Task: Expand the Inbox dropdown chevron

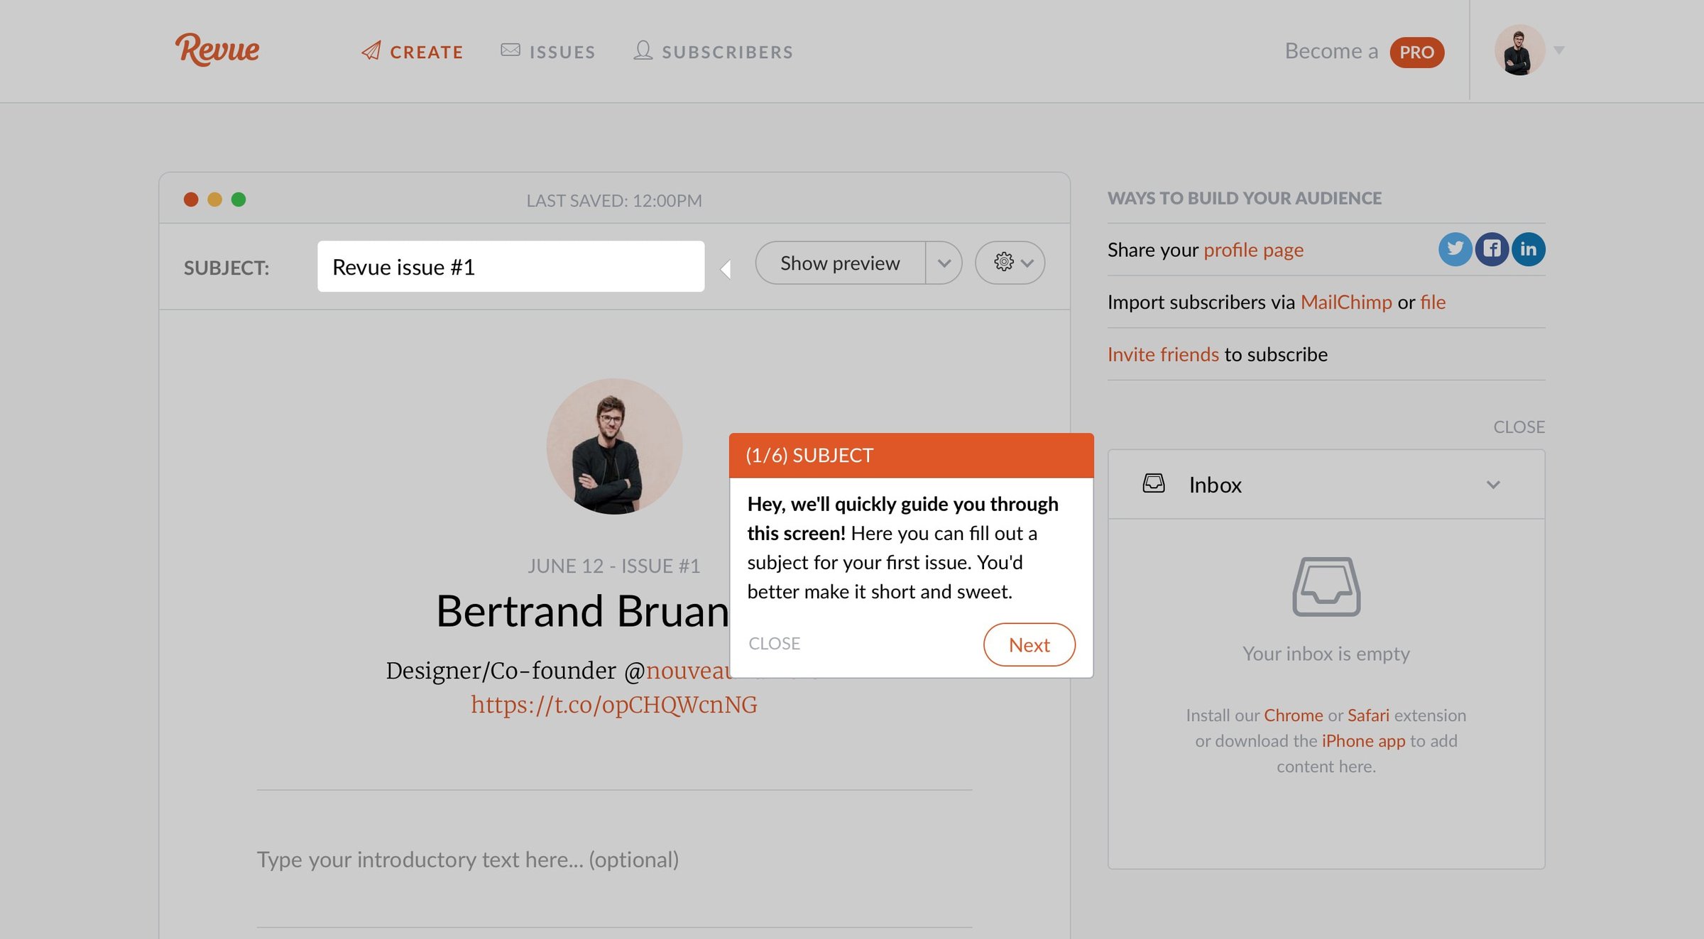Action: [x=1493, y=485]
